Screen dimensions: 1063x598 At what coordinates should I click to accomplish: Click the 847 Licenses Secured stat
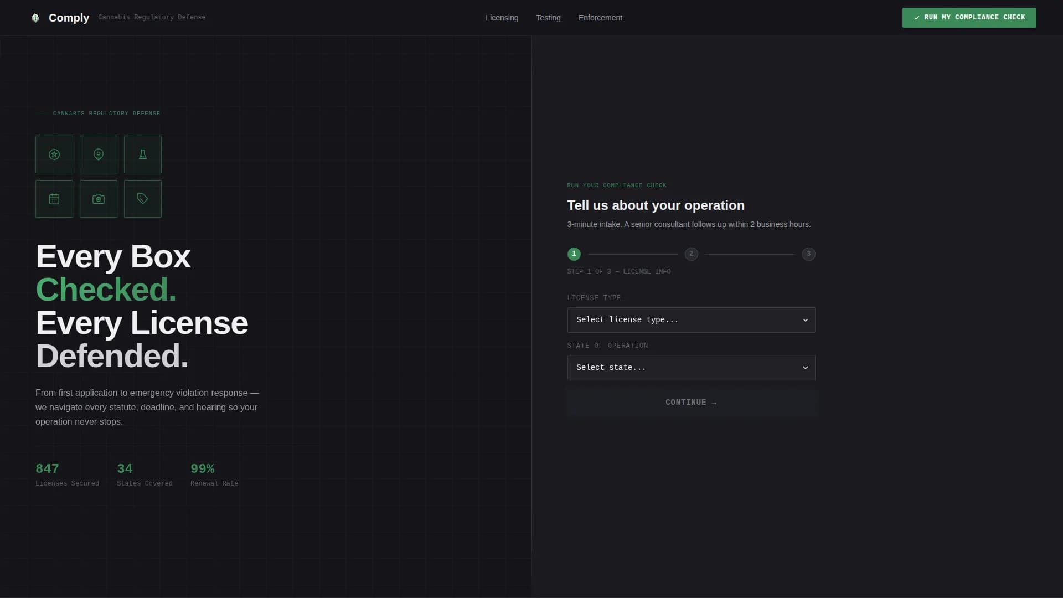point(67,475)
